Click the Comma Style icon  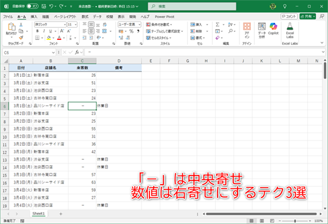(138, 31)
